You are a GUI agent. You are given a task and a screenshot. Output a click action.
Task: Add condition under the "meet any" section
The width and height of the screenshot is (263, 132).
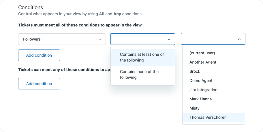[39, 84]
